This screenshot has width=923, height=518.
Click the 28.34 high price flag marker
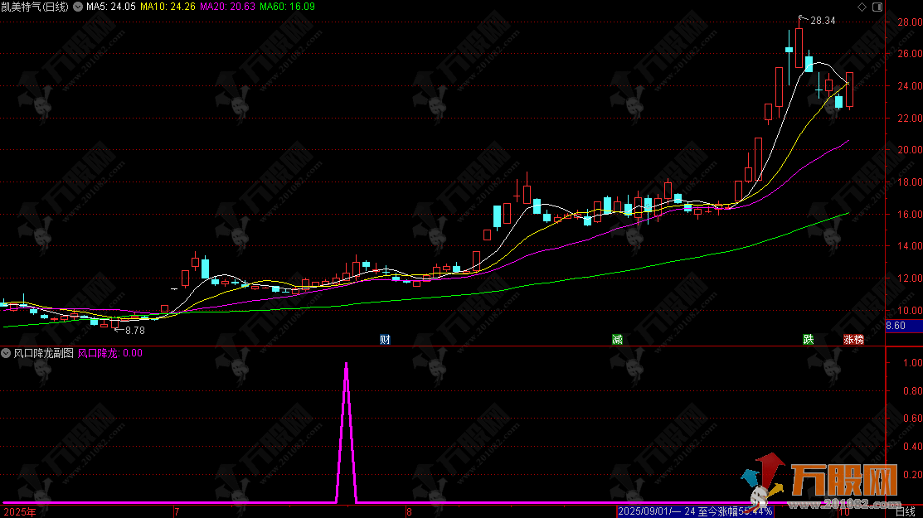tap(823, 20)
